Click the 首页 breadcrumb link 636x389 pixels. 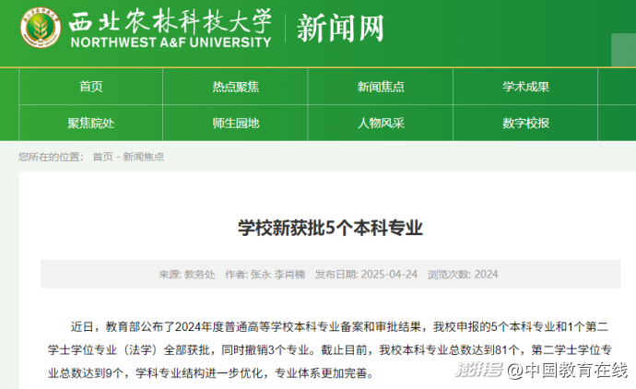tap(102, 157)
